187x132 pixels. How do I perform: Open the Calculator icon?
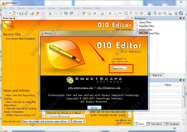(149, 13)
